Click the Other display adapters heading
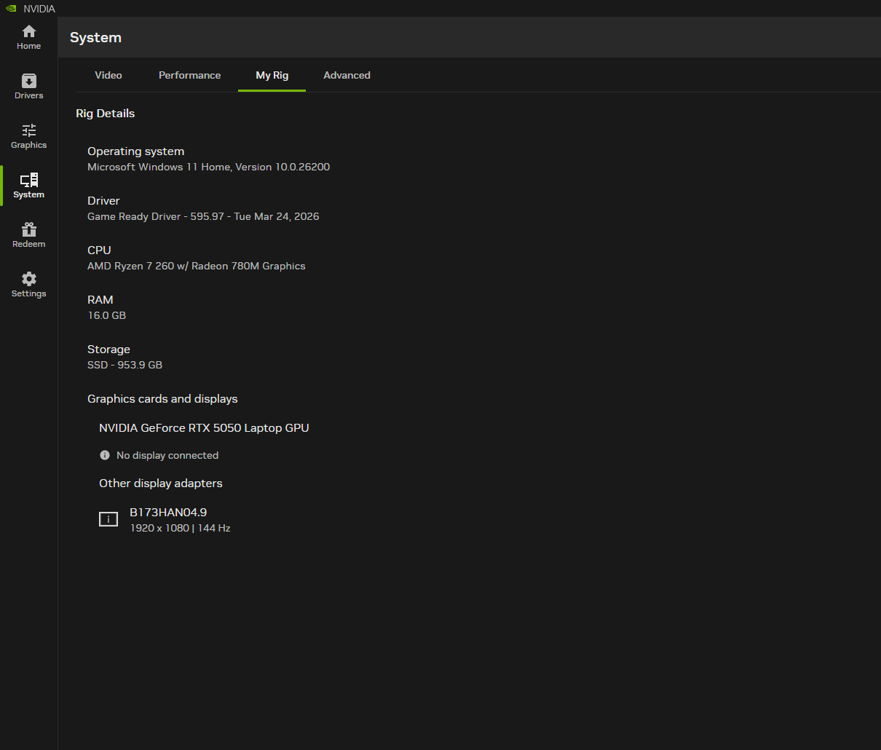Viewport: 881px width, 750px height. tap(161, 483)
